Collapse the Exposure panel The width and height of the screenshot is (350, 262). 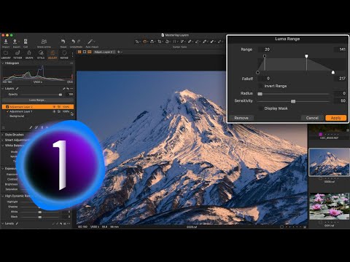tap(3, 168)
